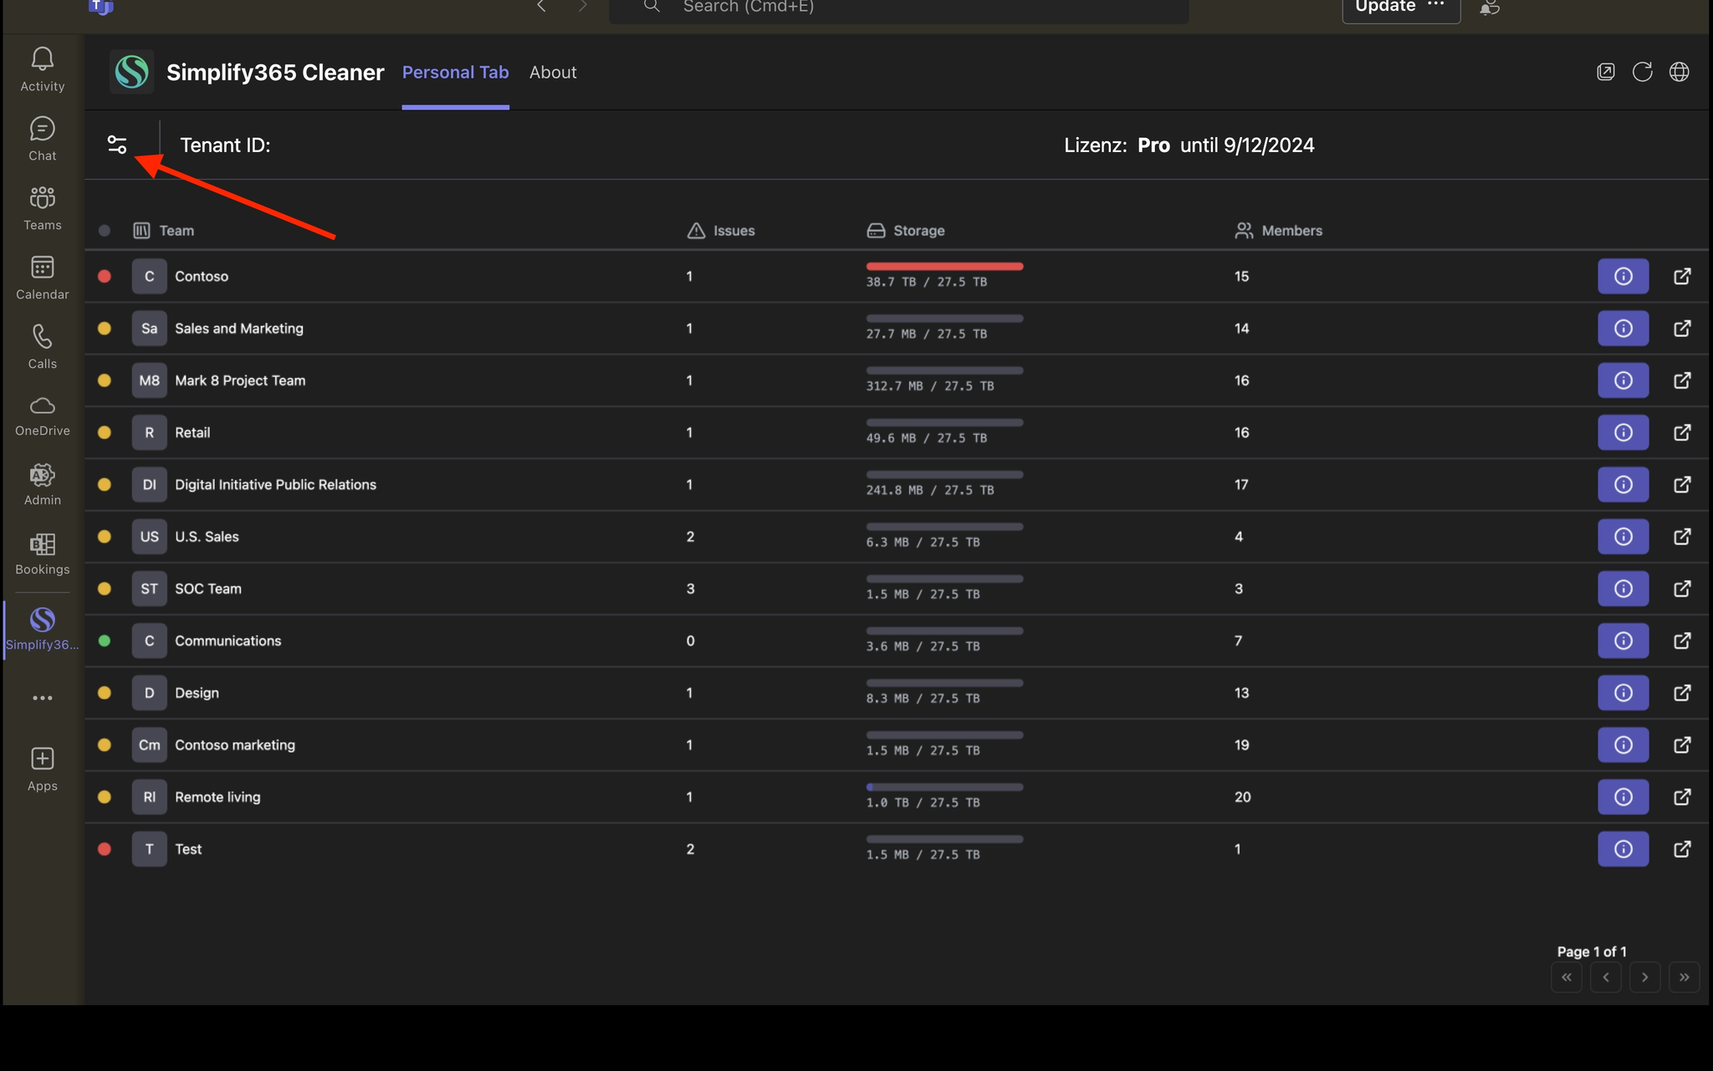
Task: Show info for Digital Initiative Public Relations
Action: pos(1624,484)
